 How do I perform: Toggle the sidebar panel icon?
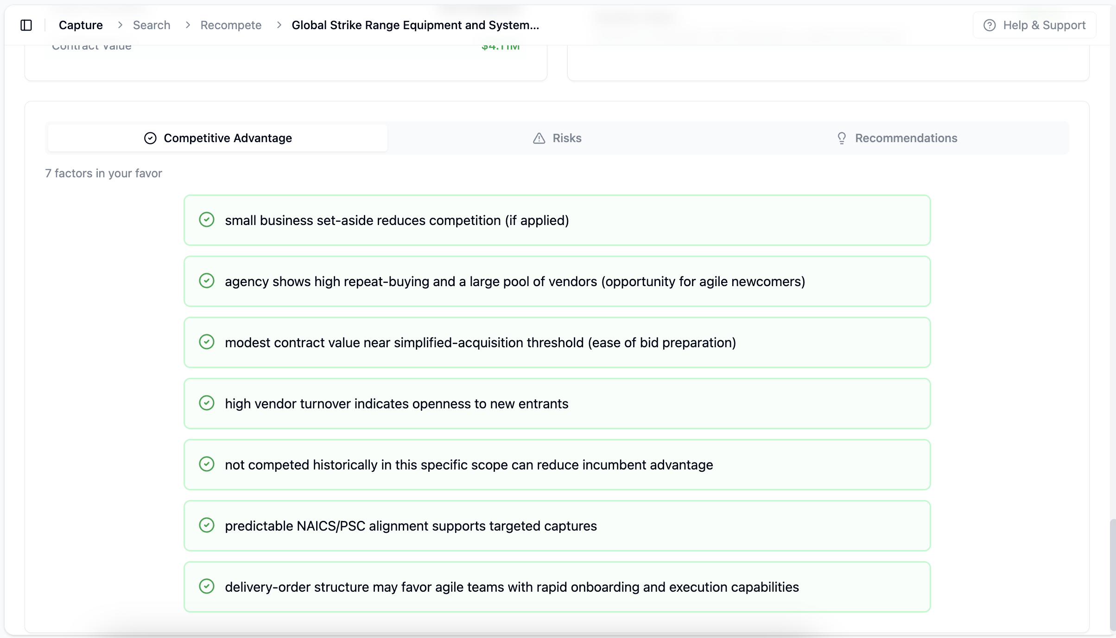26,25
